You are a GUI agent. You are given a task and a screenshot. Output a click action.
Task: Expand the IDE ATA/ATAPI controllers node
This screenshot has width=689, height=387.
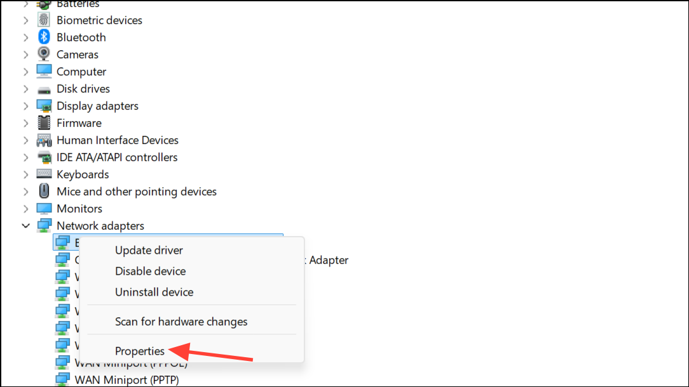25,157
